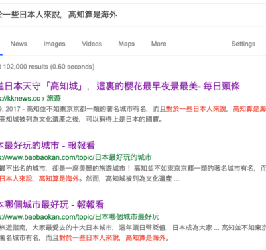Open the 最好玩的城市 - 報報看 result
266x250 pixels.
pyautogui.click(x=47, y=146)
